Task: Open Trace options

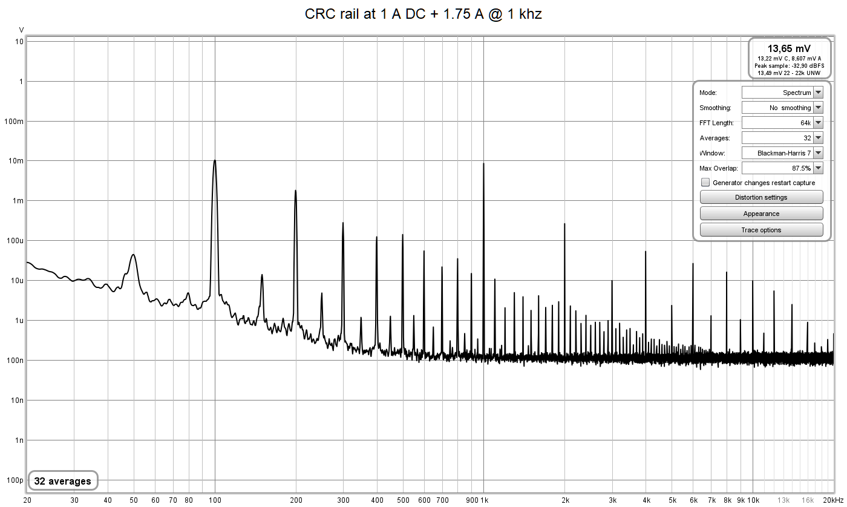Action: tap(761, 230)
